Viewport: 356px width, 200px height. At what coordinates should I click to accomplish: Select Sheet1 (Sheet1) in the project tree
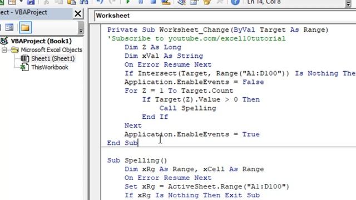pos(53,58)
